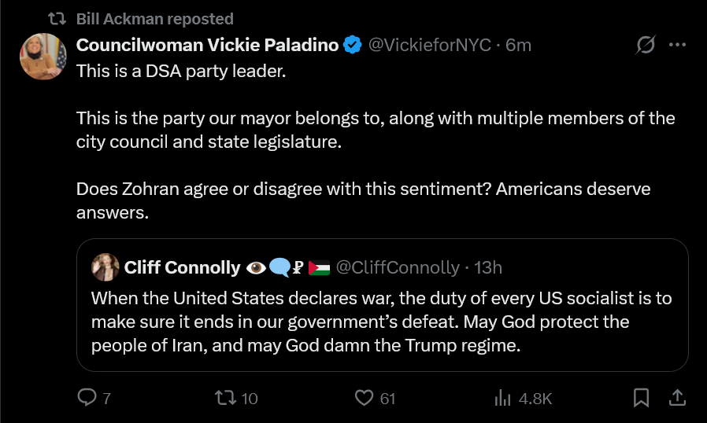
Task: Repost this tweet via retweet icon
Action: [x=225, y=398]
